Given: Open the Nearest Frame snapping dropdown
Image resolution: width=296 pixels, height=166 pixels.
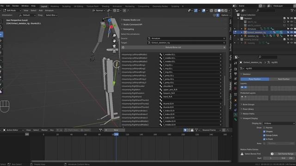Looking at the screenshot, I should click(211, 130).
